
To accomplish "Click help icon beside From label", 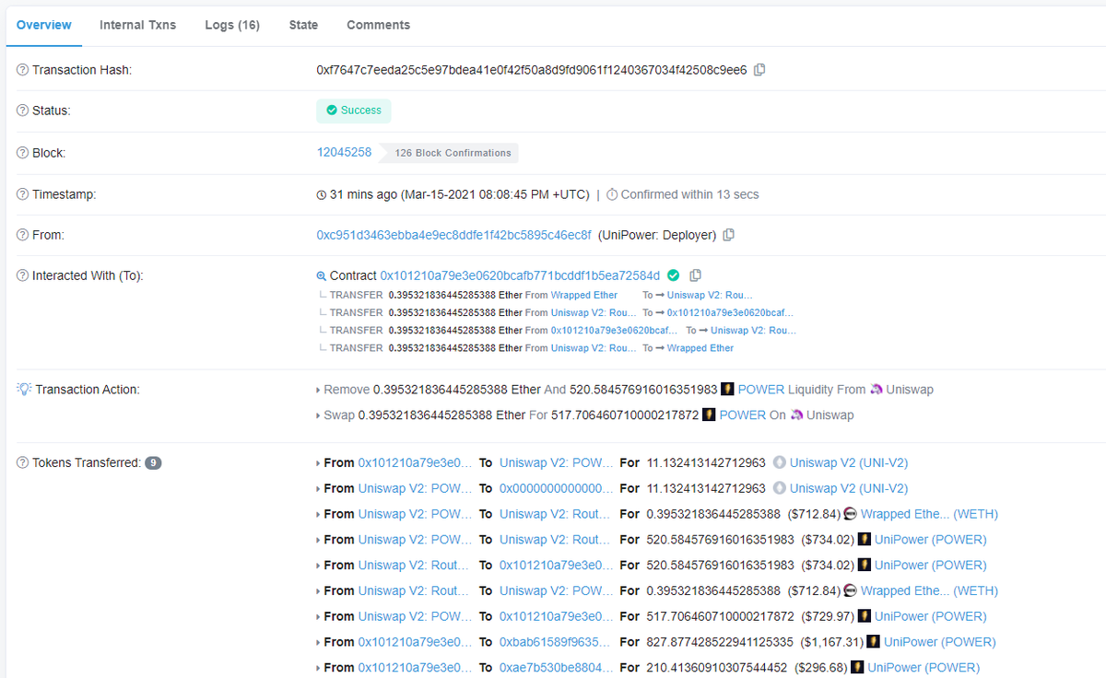I will point(23,235).
